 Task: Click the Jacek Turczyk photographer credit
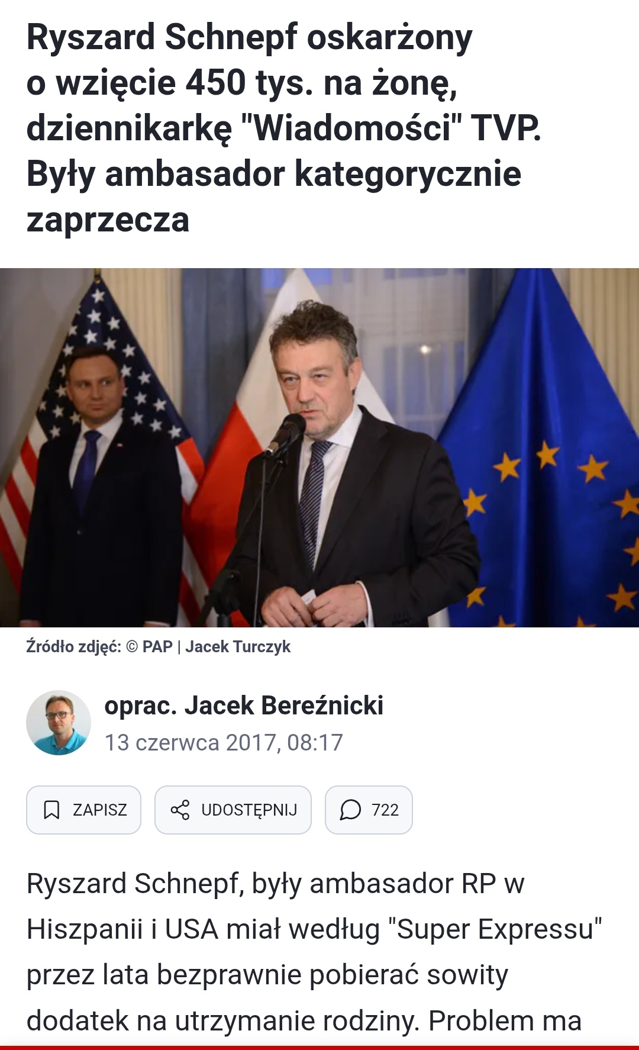(238, 647)
